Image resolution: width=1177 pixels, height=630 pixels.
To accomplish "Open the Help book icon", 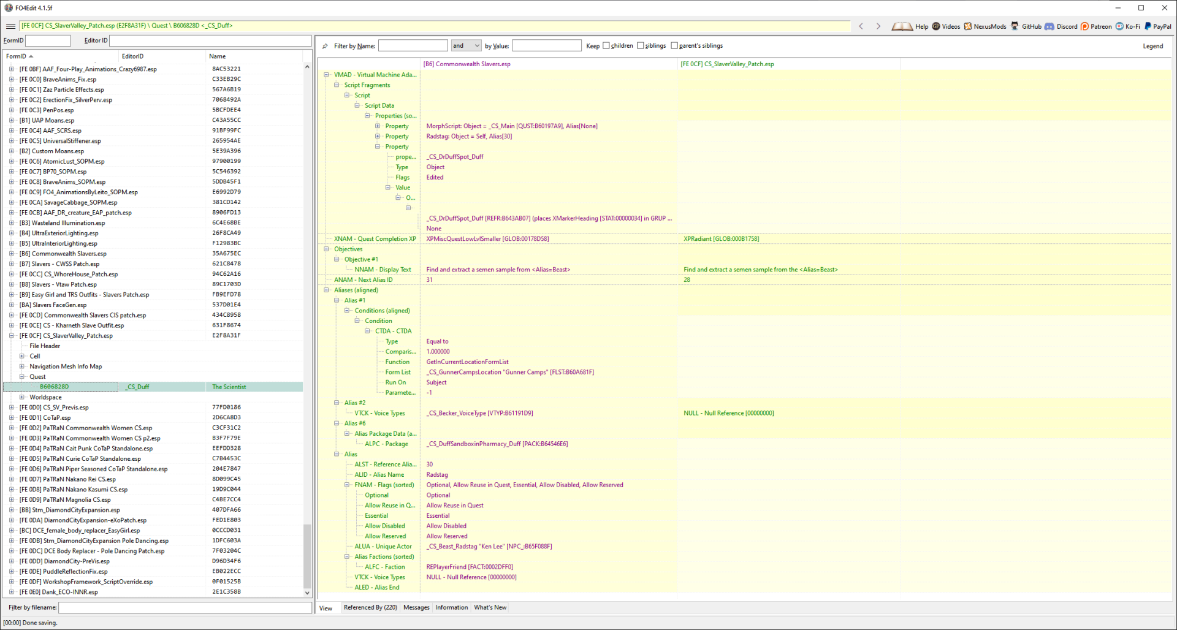I will (x=902, y=26).
